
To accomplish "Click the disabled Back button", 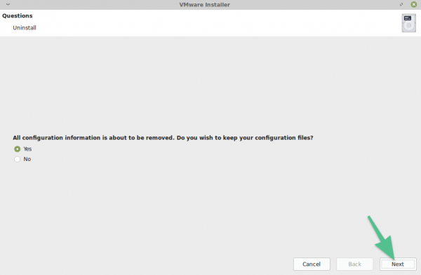I will (354, 264).
